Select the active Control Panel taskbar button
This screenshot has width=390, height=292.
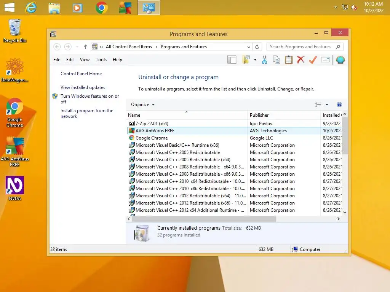(x=149, y=8)
